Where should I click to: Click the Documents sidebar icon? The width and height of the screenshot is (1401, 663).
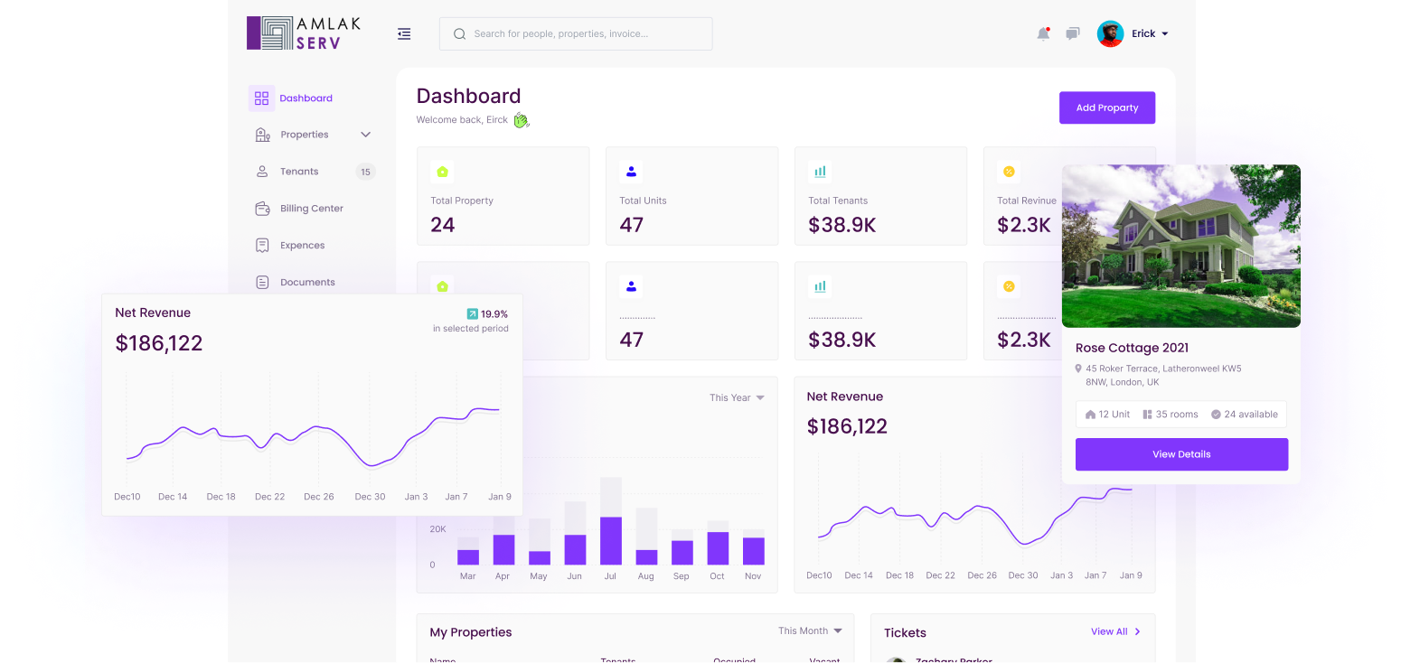tap(263, 283)
